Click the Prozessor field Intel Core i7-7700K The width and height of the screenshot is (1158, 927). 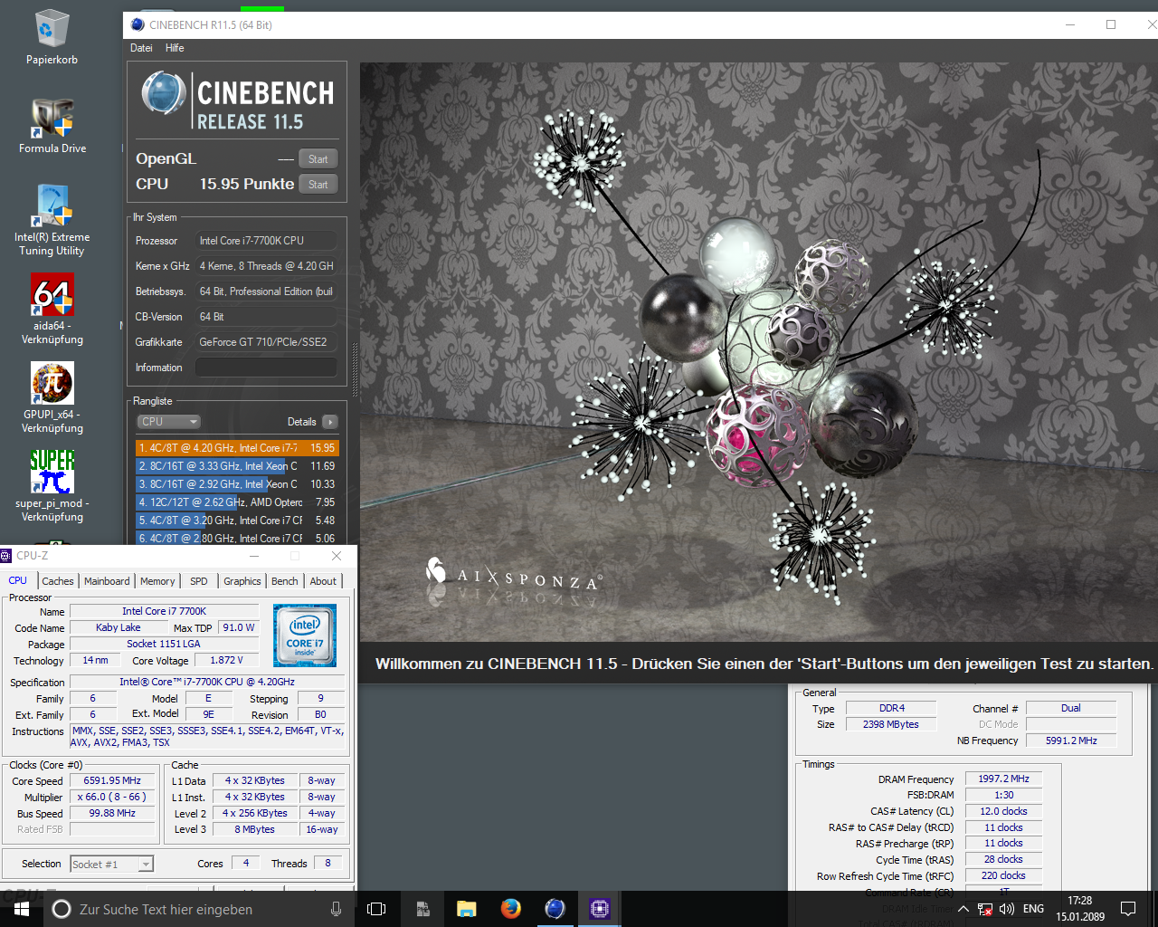tap(266, 241)
